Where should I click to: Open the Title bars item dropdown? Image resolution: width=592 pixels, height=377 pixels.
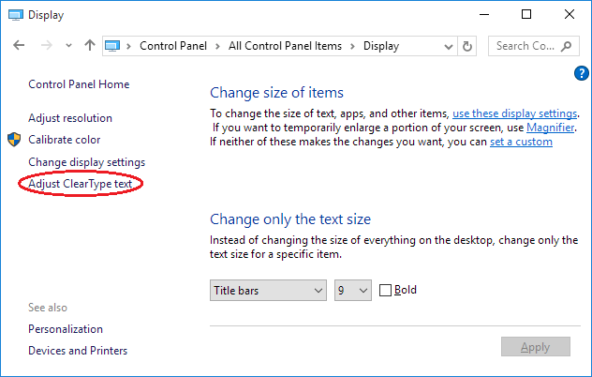[x=268, y=291]
